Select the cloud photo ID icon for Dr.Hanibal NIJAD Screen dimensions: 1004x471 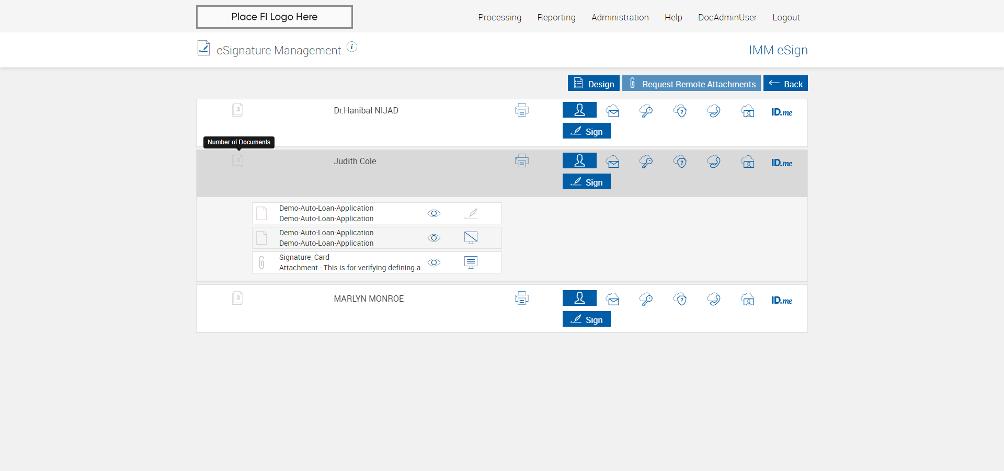click(x=748, y=111)
